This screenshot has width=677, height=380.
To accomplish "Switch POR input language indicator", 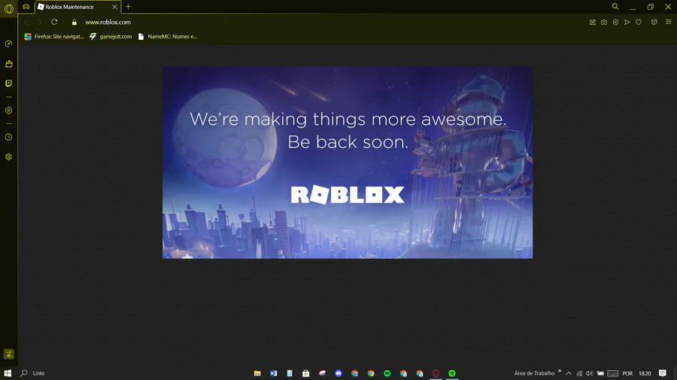I will (x=627, y=373).
